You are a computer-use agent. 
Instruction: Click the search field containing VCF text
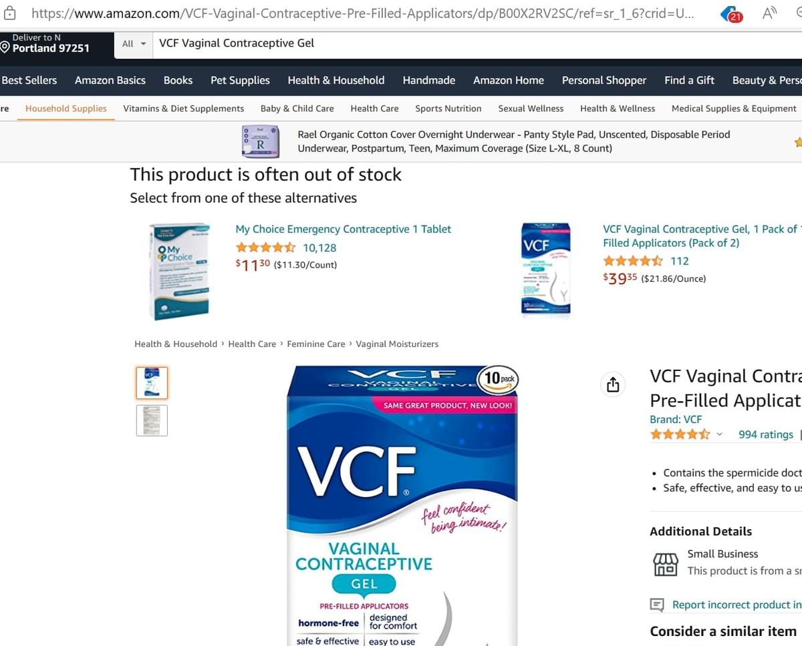(x=478, y=43)
